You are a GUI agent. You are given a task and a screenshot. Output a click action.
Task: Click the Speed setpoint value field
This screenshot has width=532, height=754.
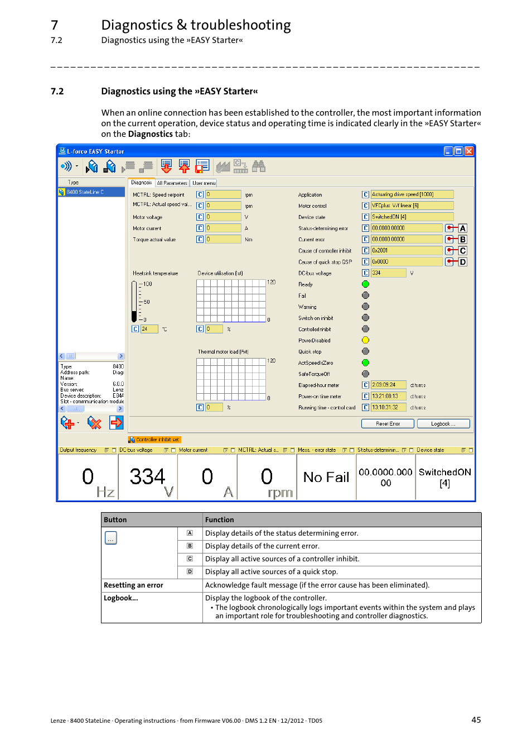click(223, 195)
